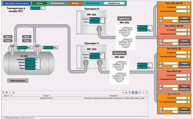Screen dimensions: 193x119
Task: Select the upper MH-202 pump symbol
Action: click(120, 66)
